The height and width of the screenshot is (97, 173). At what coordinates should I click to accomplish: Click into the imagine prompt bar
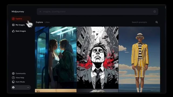click(x=98, y=12)
